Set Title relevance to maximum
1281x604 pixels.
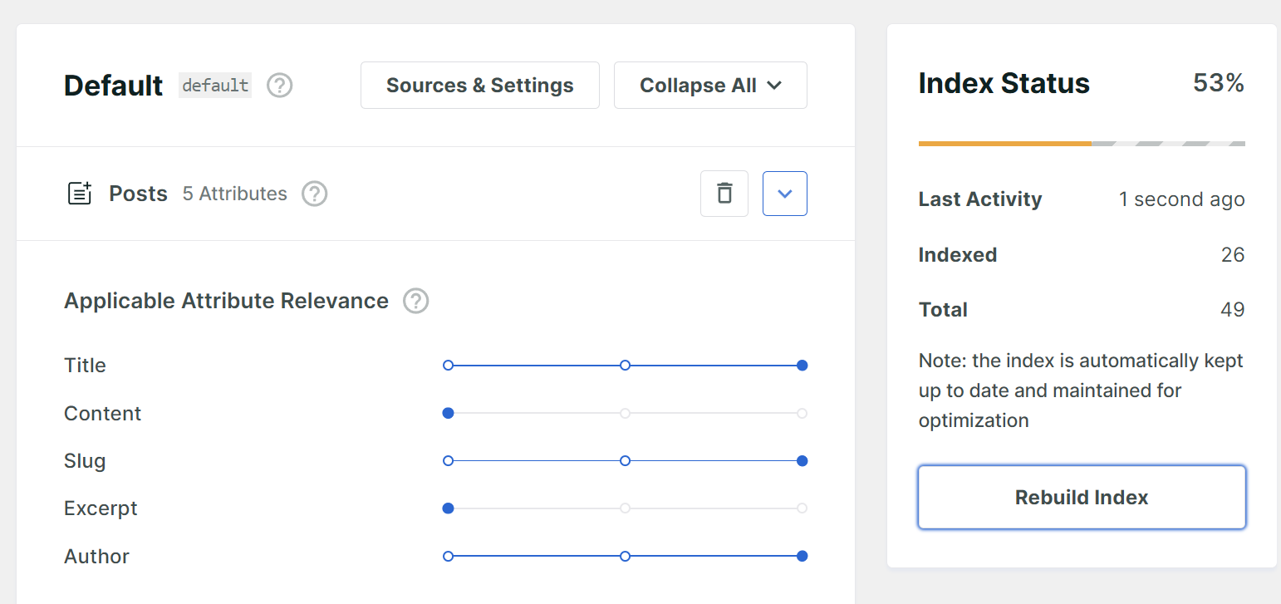(x=802, y=365)
